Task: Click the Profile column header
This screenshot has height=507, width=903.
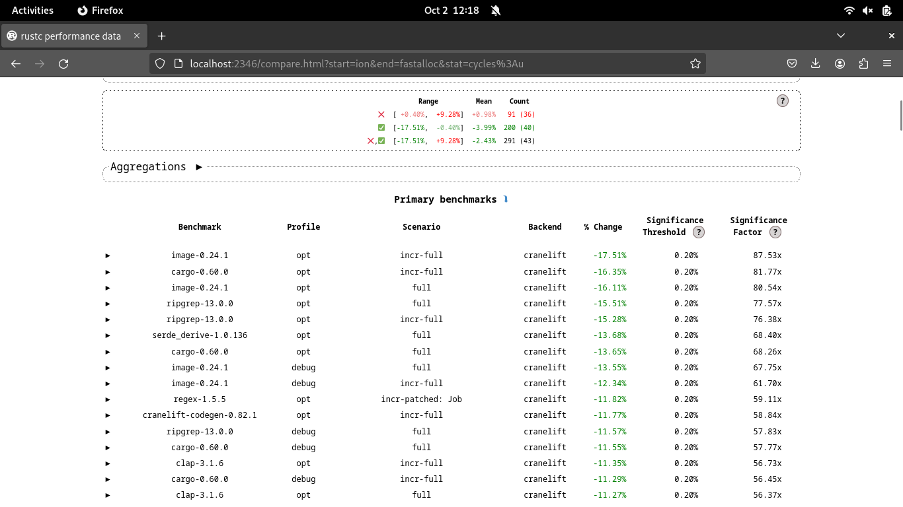Action: tap(303, 226)
